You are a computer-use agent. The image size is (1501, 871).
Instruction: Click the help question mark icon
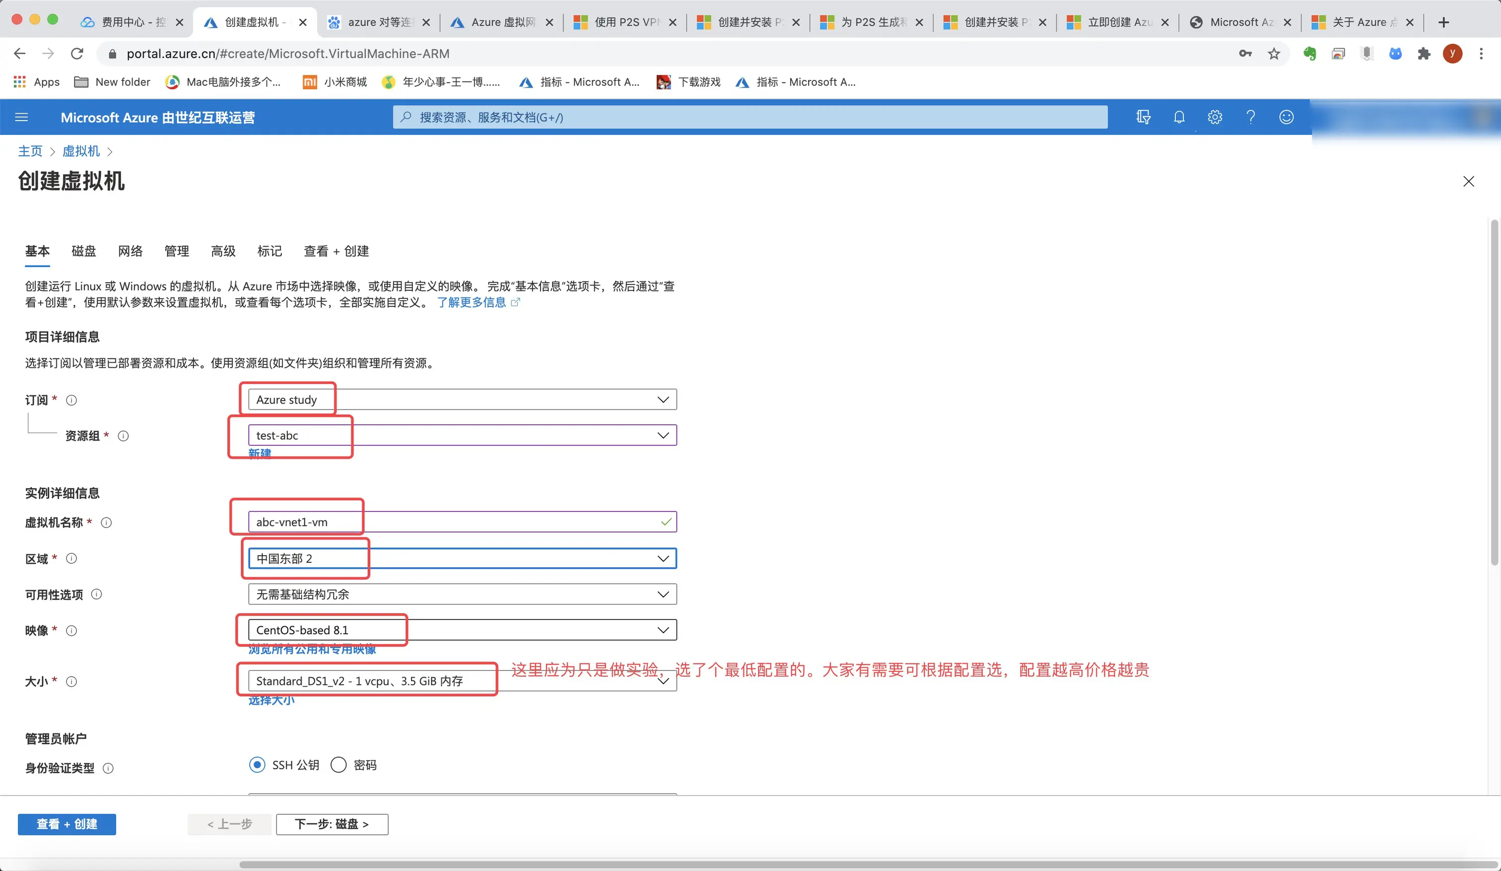tap(1250, 117)
